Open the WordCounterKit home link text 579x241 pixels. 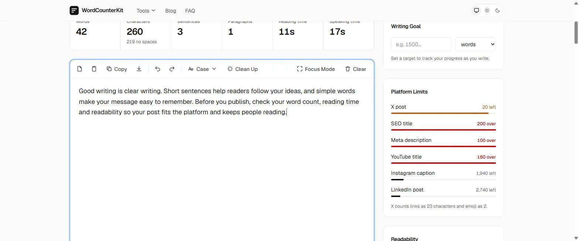click(102, 10)
